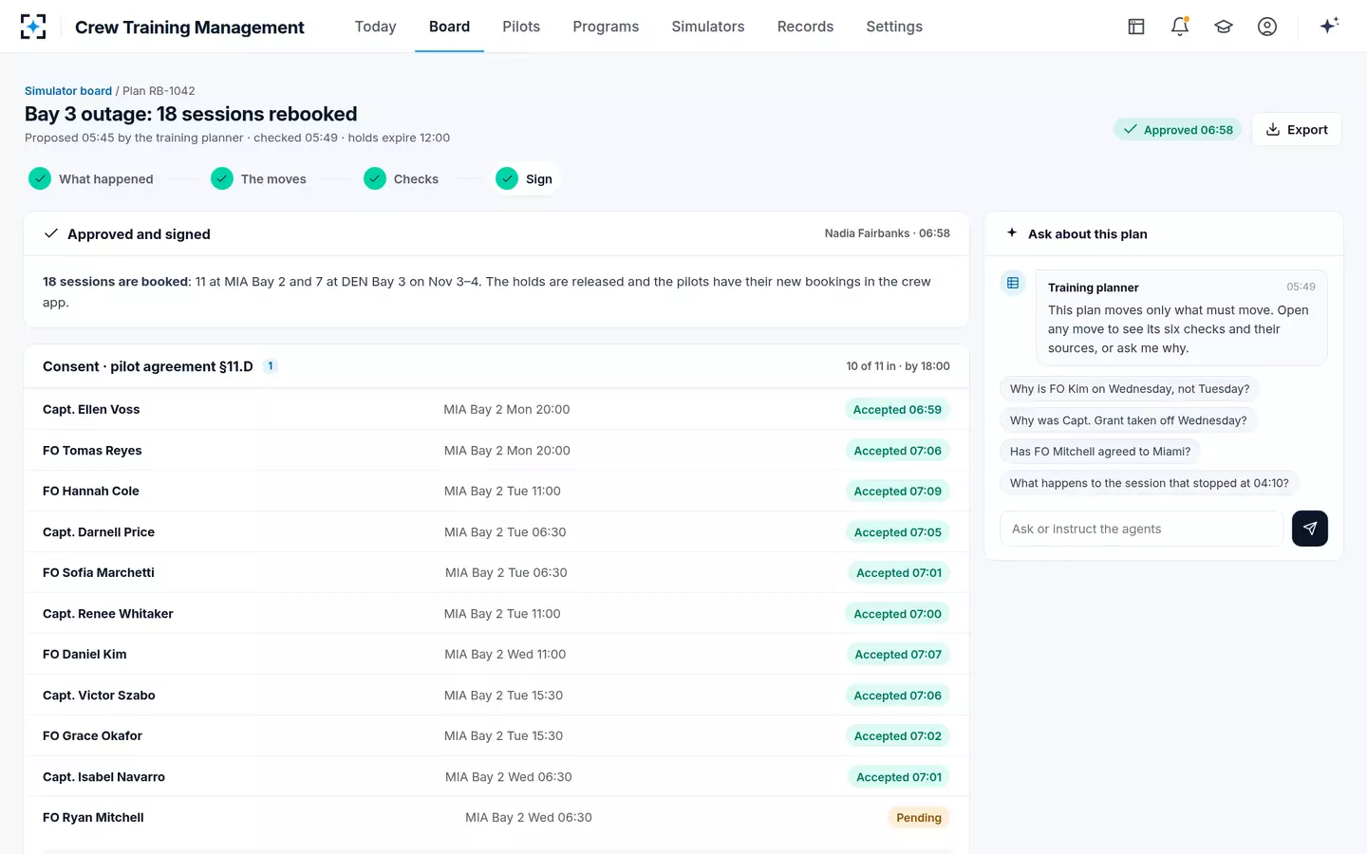Open the Records tab
This screenshot has width=1367, height=854.
coord(805,27)
